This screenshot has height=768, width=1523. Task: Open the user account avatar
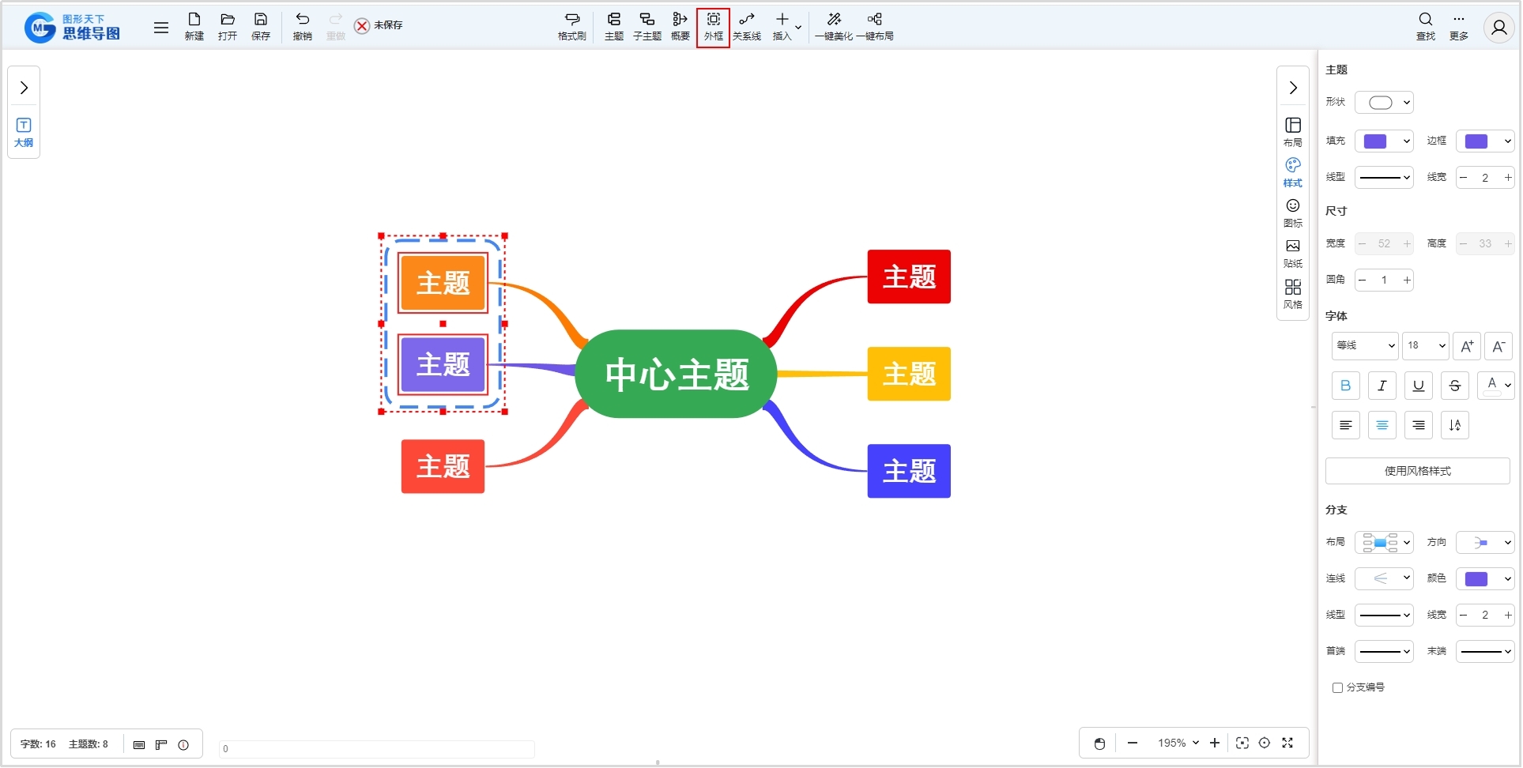pyautogui.click(x=1499, y=28)
